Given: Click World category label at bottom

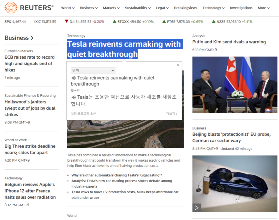Looking at the screenshot, I should 72,216.
